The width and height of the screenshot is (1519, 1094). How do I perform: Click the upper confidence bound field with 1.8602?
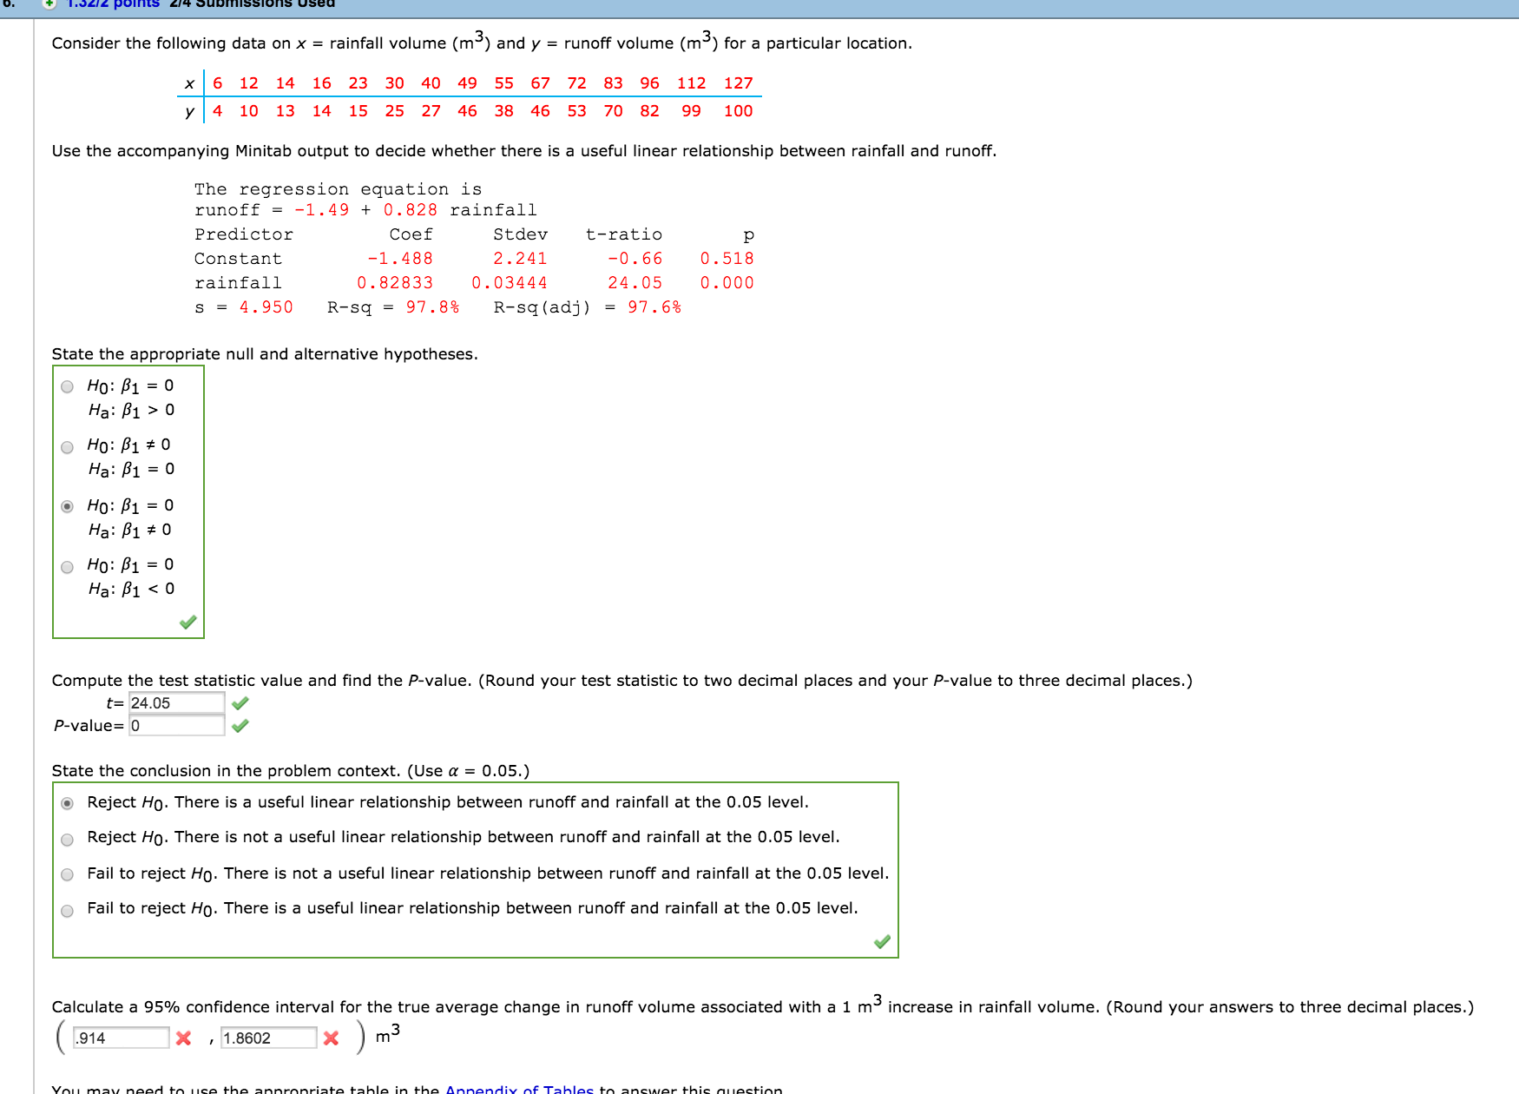(x=268, y=1038)
